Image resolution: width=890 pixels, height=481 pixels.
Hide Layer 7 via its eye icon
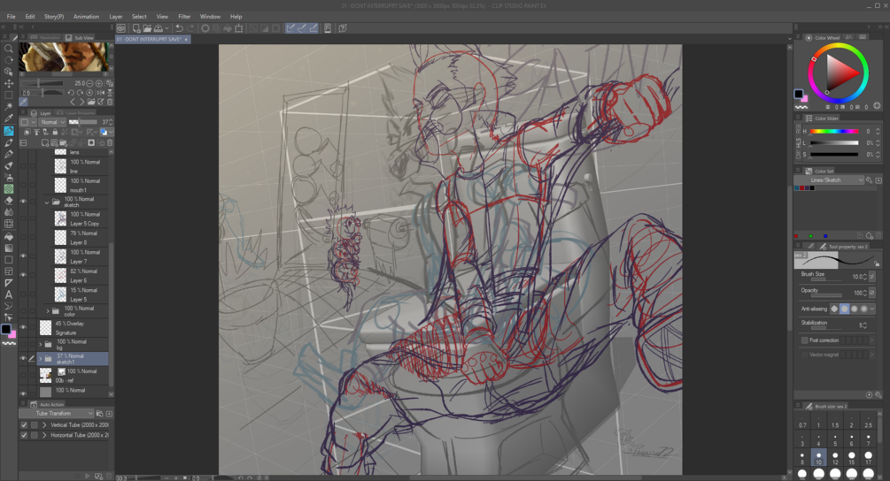click(x=23, y=256)
